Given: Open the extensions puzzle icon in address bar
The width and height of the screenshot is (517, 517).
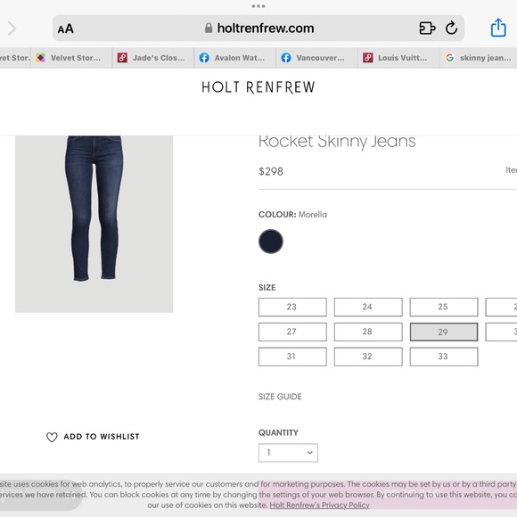Looking at the screenshot, I should [427, 28].
